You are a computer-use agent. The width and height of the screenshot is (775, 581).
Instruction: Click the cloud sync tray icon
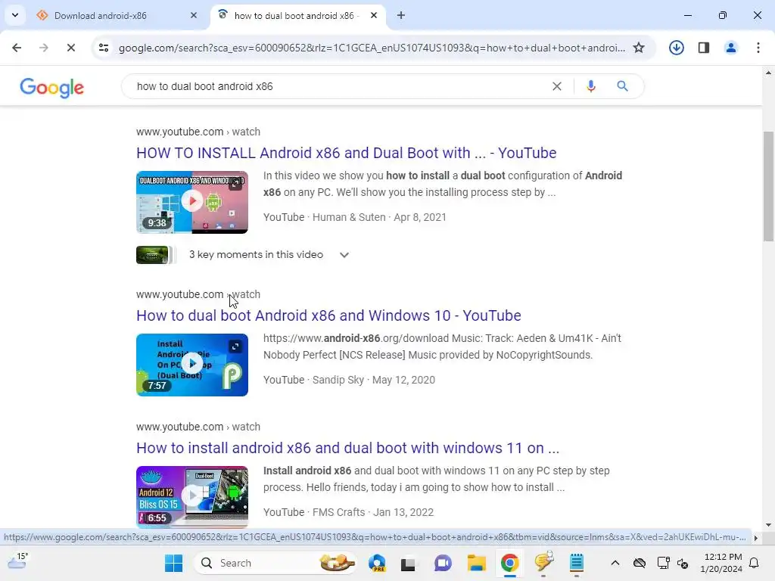click(640, 563)
